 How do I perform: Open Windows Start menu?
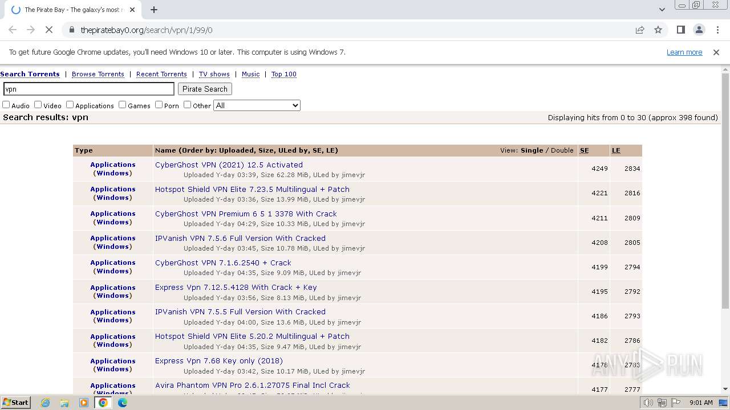(x=16, y=402)
